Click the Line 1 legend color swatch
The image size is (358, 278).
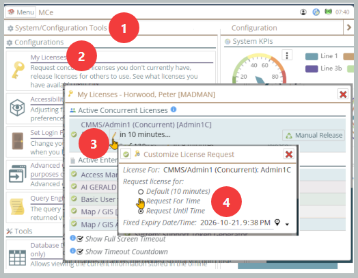pos(312,56)
